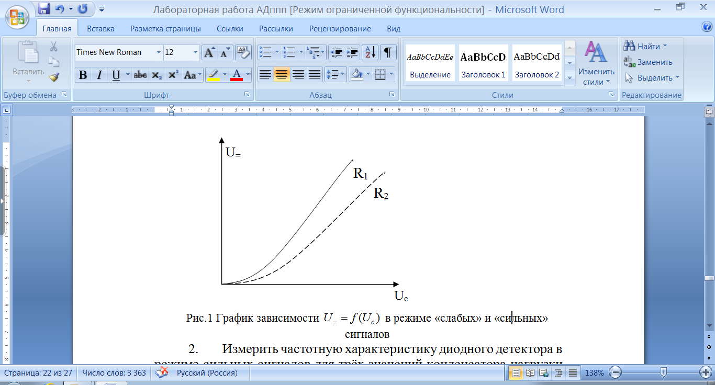Screen dimensions: 715x385
Task: Switch to Разметка страницы tab
Action: (x=165, y=29)
